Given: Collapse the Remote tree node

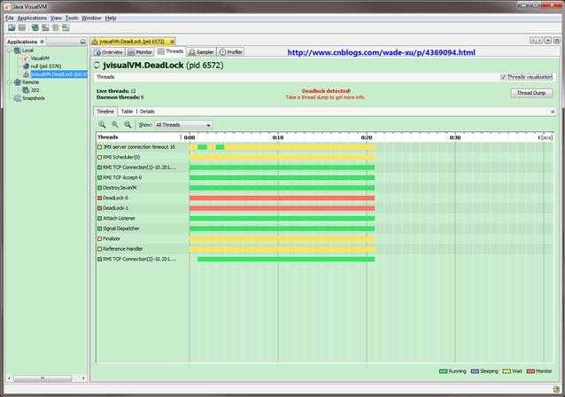Looking at the screenshot, I should [x=10, y=82].
